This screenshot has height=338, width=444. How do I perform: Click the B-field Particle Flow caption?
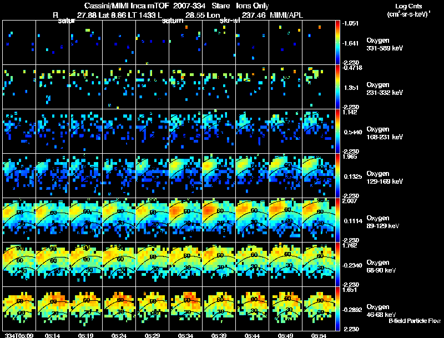pyautogui.click(x=415, y=321)
